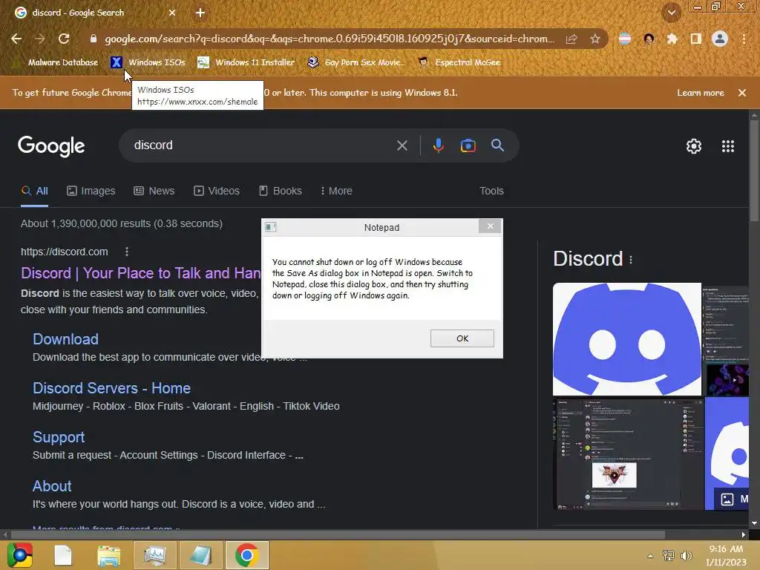Switch to the Books tab

[280, 191]
